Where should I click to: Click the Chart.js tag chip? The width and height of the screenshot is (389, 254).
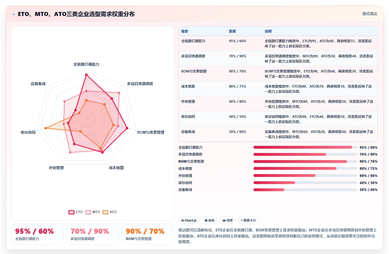[x=189, y=220]
